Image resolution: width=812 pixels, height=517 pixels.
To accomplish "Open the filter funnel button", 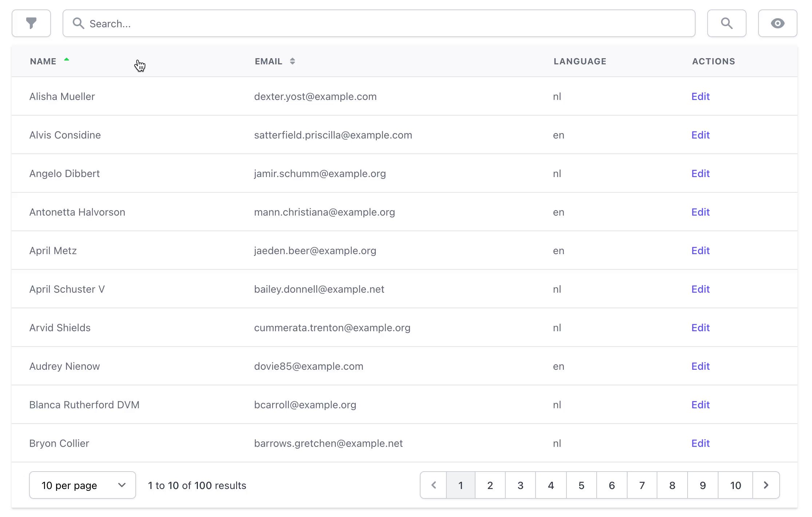I will (x=31, y=23).
